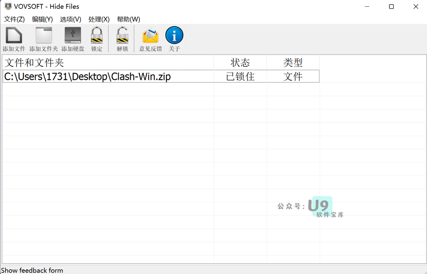Click the 文件和文件夹 column header
Image resolution: width=427 pixels, height=274 pixels.
[x=108, y=62]
